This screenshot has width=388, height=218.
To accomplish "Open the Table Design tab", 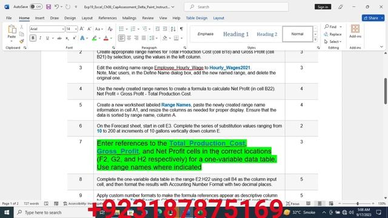I will click(196, 18).
